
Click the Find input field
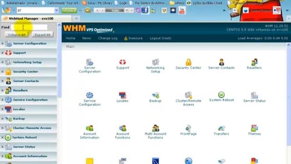pyautogui.click(x=29, y=27)
